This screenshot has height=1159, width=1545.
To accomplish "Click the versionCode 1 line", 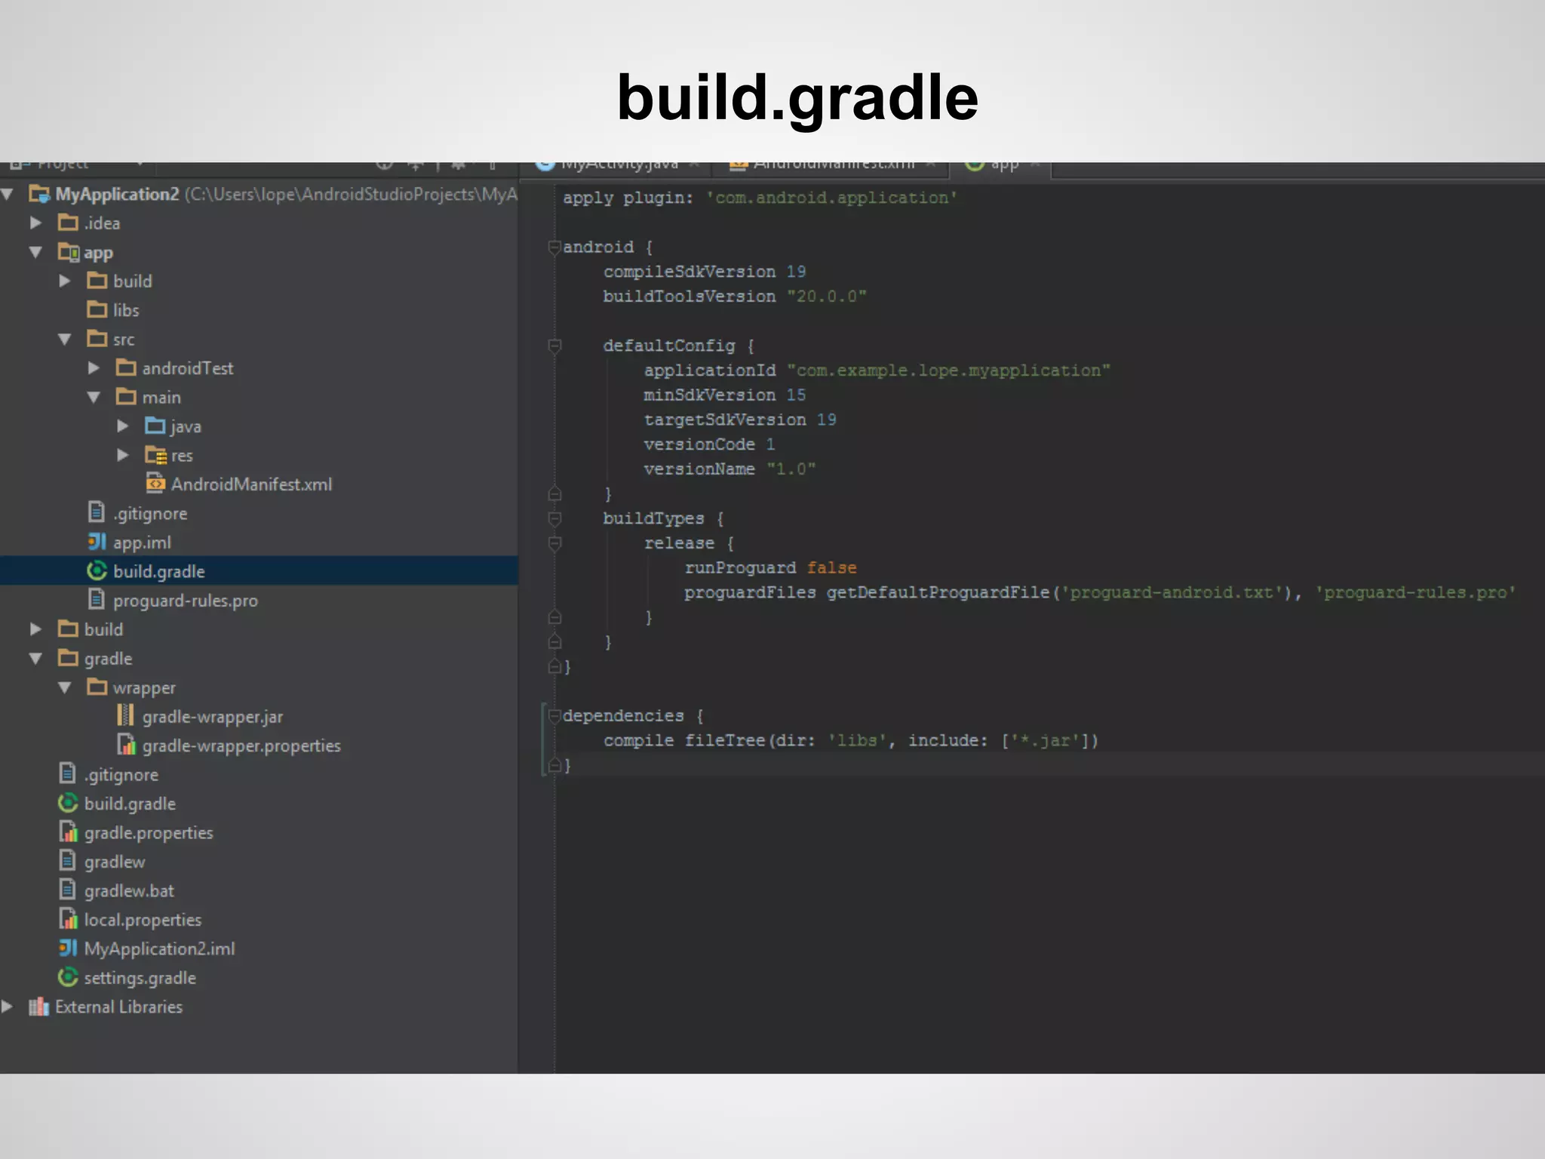I will click(709, 444).
